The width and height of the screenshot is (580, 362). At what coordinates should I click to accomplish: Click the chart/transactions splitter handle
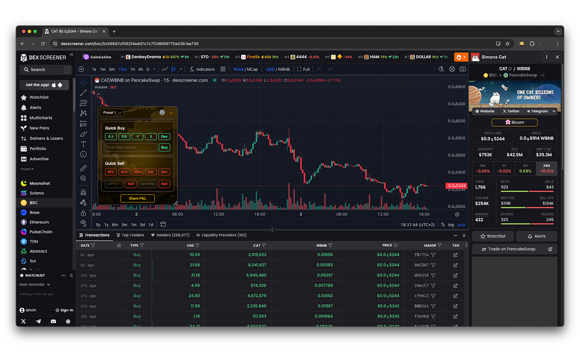tap(272, 230)
